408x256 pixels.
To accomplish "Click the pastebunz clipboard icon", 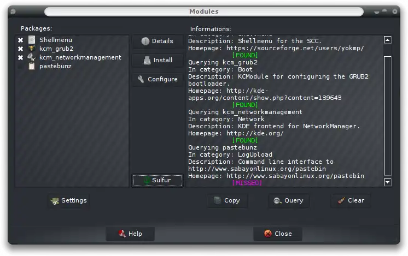I will 32,66.
